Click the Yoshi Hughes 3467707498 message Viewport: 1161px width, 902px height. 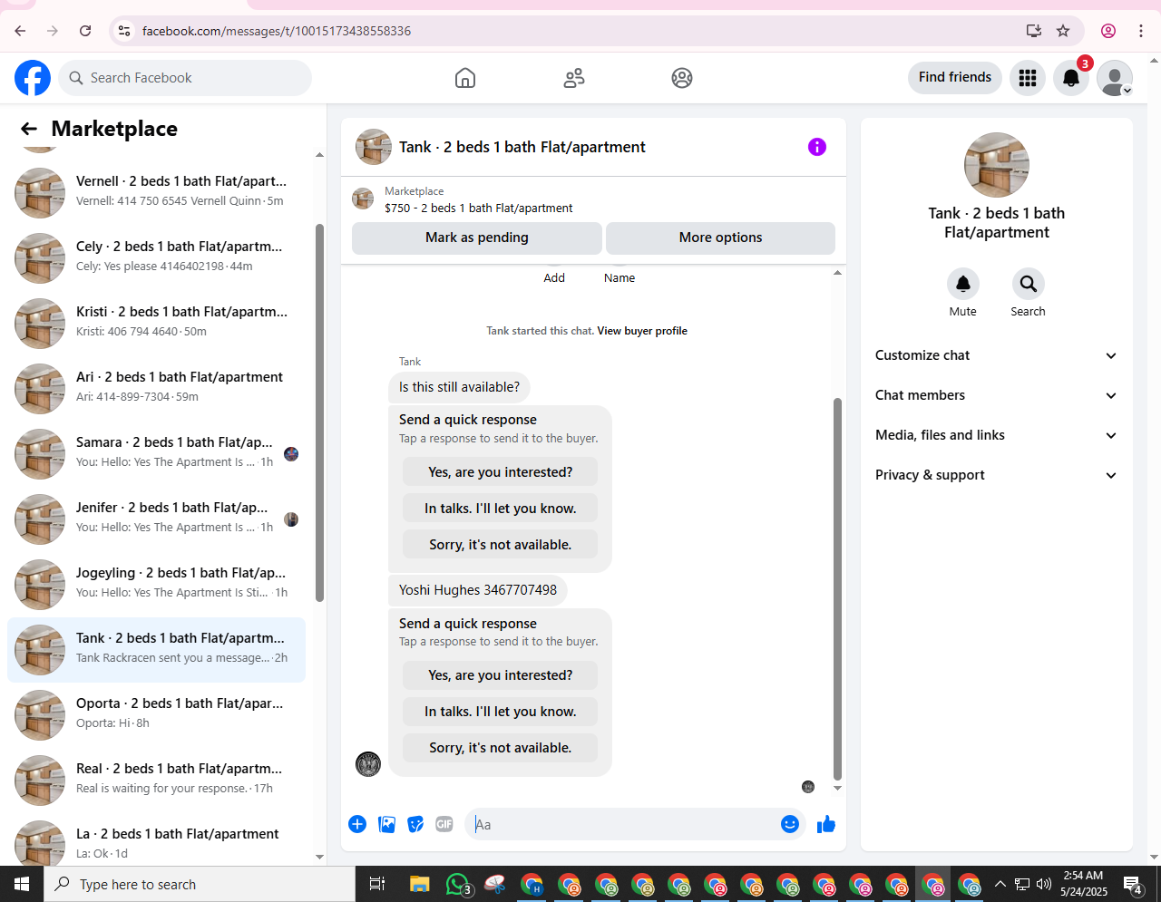pos(478,590)
